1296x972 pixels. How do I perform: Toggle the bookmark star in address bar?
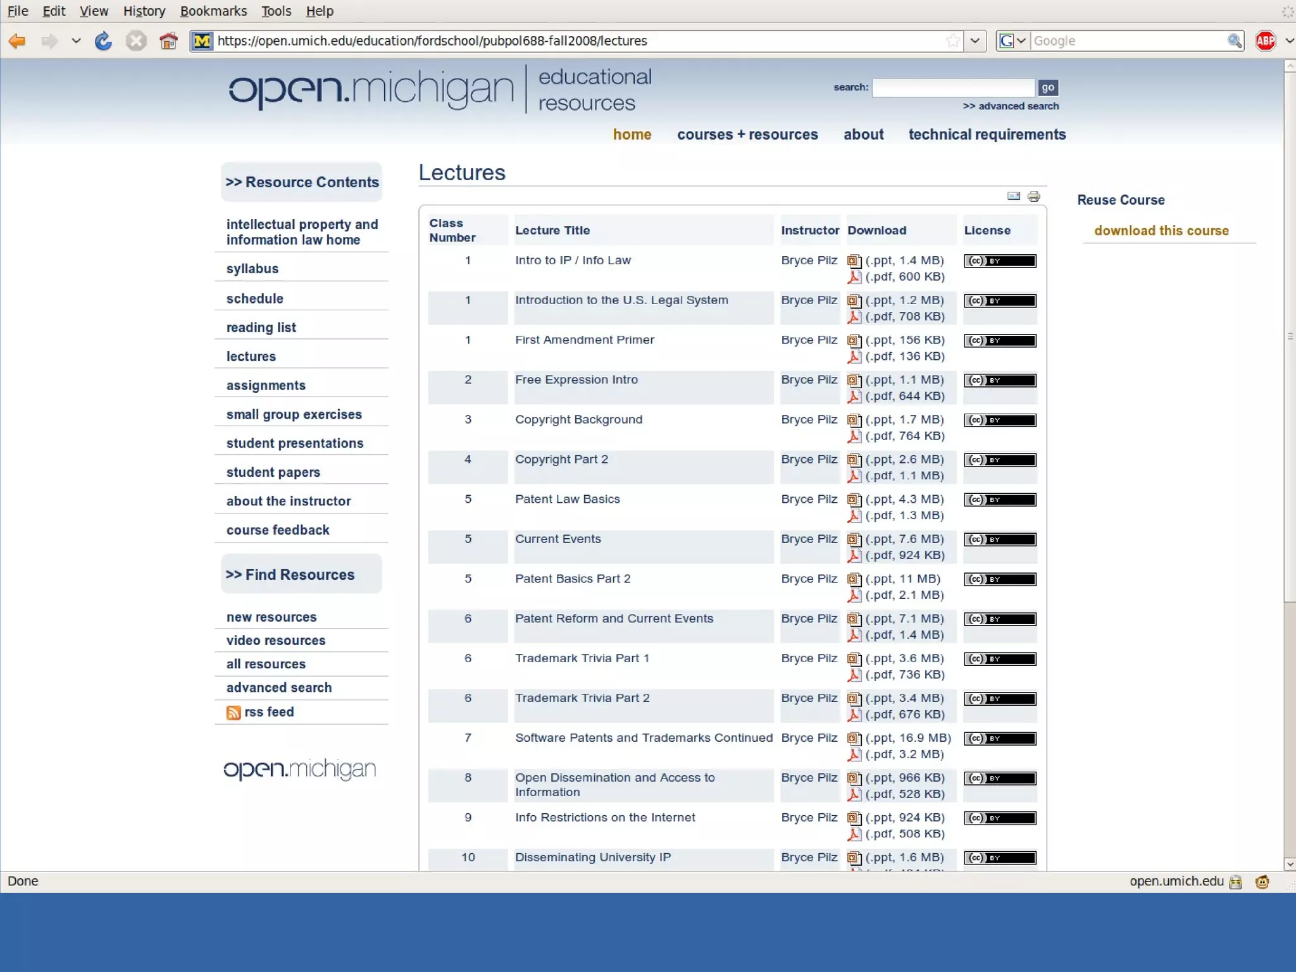click(x=952, y=41)
